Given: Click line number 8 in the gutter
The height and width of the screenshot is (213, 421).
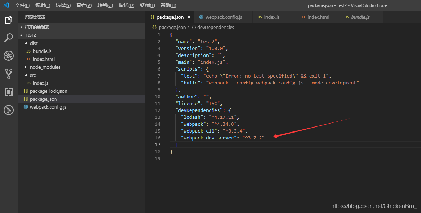Looking at the screenshot, I should click(x=159, y=83).
